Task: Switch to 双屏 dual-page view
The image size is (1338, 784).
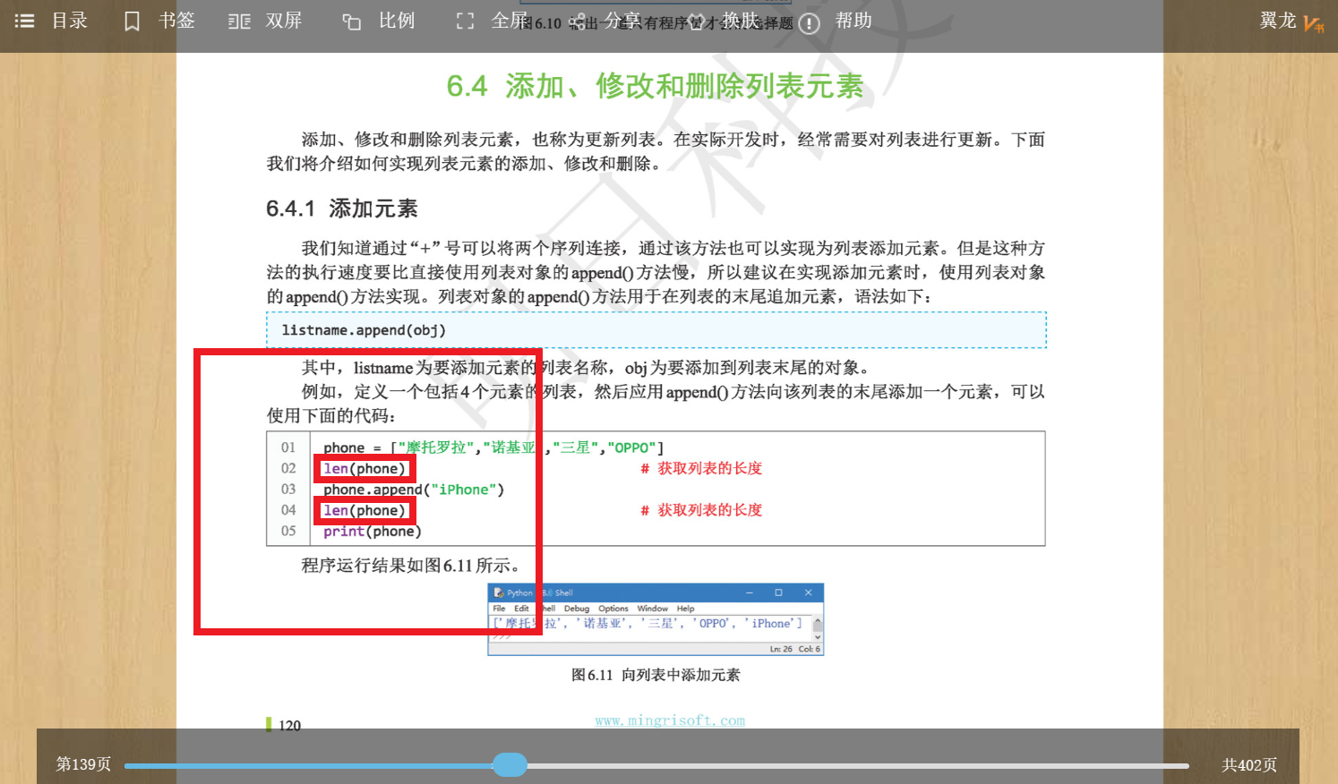Action: coord(265,21)
